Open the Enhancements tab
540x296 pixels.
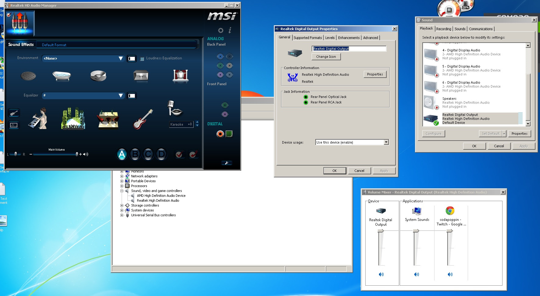tap(349, 38)
